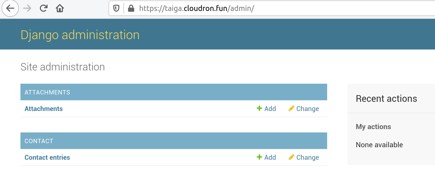435x173 pixels.
Task: Click the green plus icon for Attachments
Action: pos(259,108)
